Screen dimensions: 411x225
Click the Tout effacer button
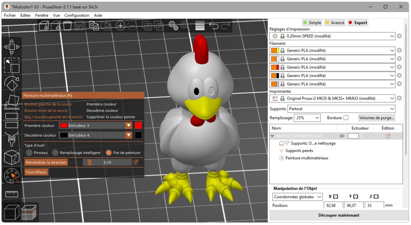pyautogui.click(x=37, y=172)
